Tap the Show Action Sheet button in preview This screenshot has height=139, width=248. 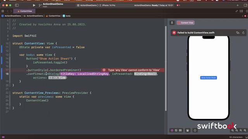coord(208,78)
